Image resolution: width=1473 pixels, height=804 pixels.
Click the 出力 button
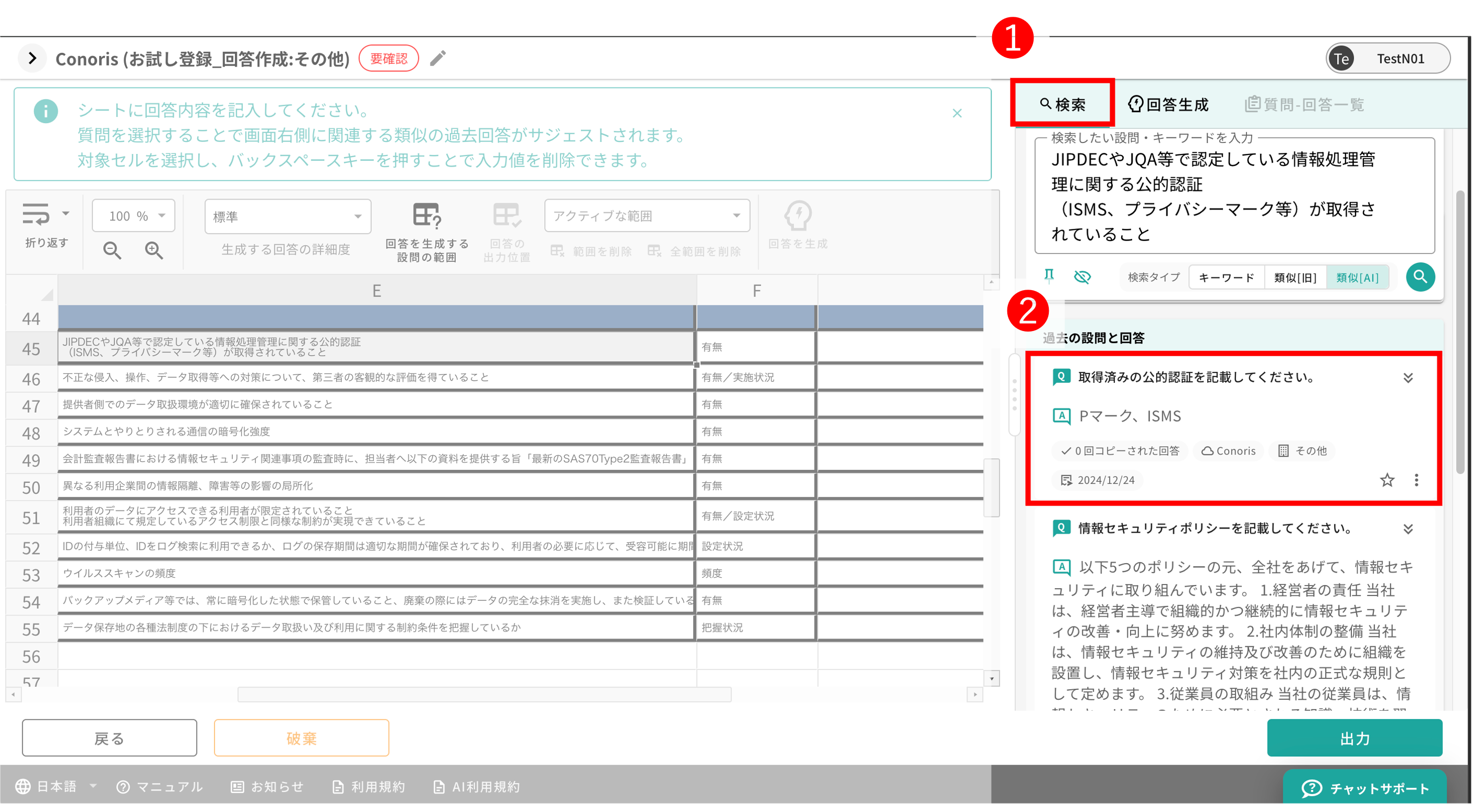1354,739
